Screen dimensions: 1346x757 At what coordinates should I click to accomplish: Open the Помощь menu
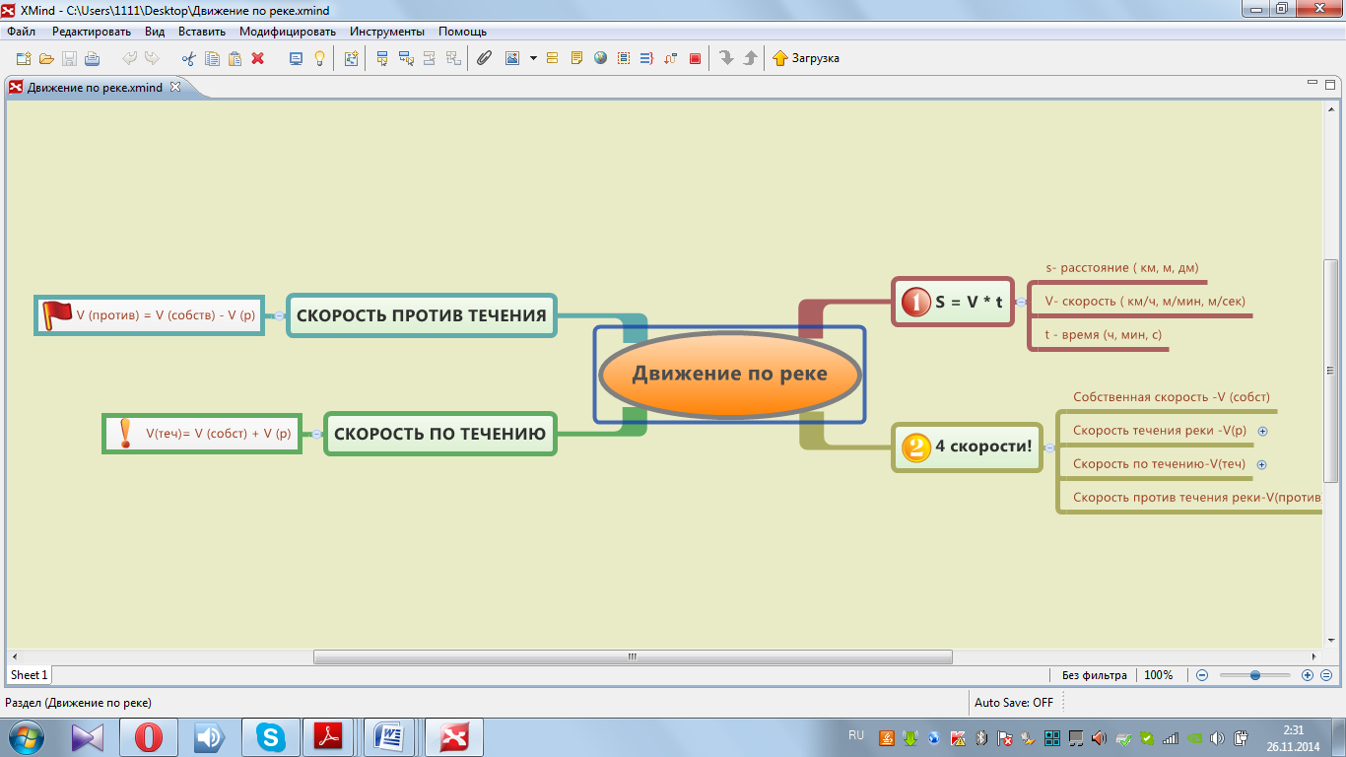tap(462, 32)
